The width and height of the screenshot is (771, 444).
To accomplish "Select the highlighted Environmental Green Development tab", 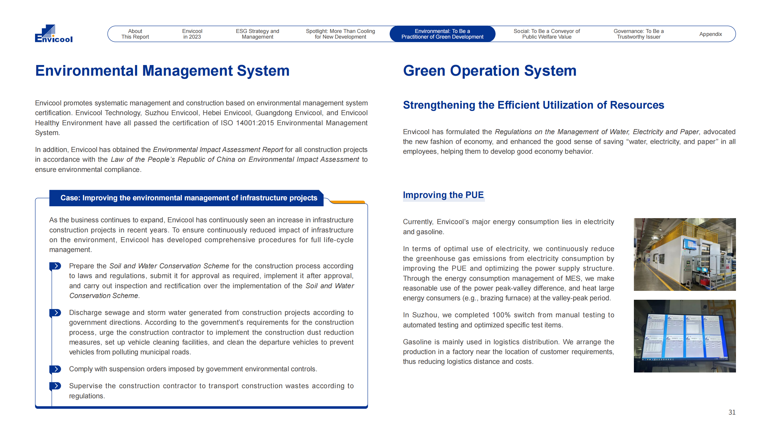I will click(x=442, y=34).
